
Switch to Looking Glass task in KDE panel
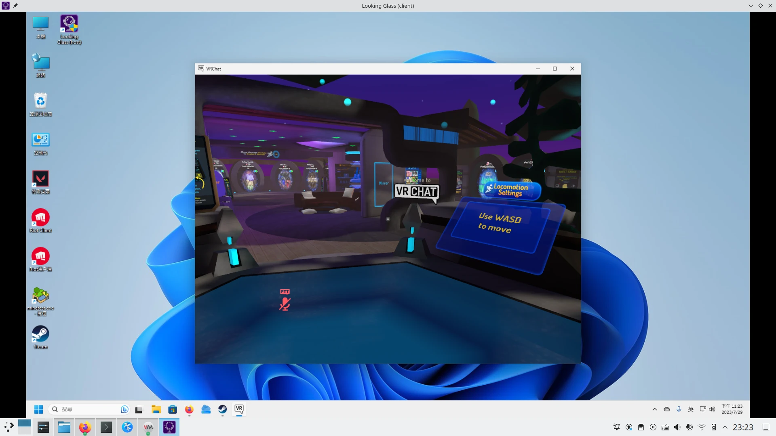[169, 427]
